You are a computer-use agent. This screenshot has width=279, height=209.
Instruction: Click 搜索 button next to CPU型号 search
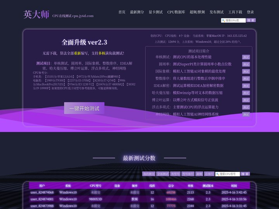[x=245, y=174]
